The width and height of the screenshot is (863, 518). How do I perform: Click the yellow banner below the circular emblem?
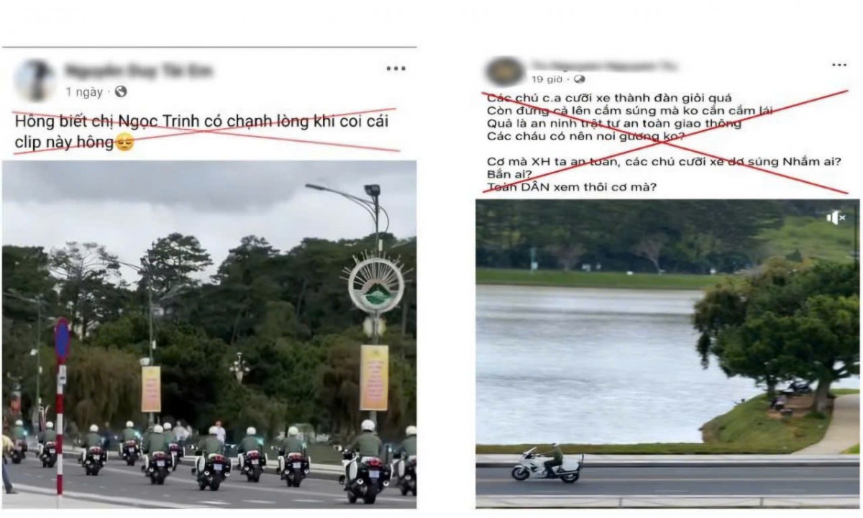click(374, 378)
